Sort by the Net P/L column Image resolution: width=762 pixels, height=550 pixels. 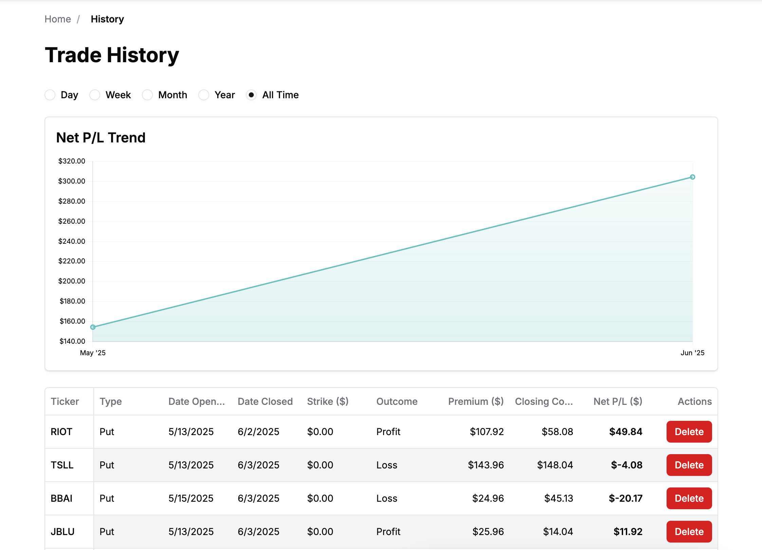[618, 401]
